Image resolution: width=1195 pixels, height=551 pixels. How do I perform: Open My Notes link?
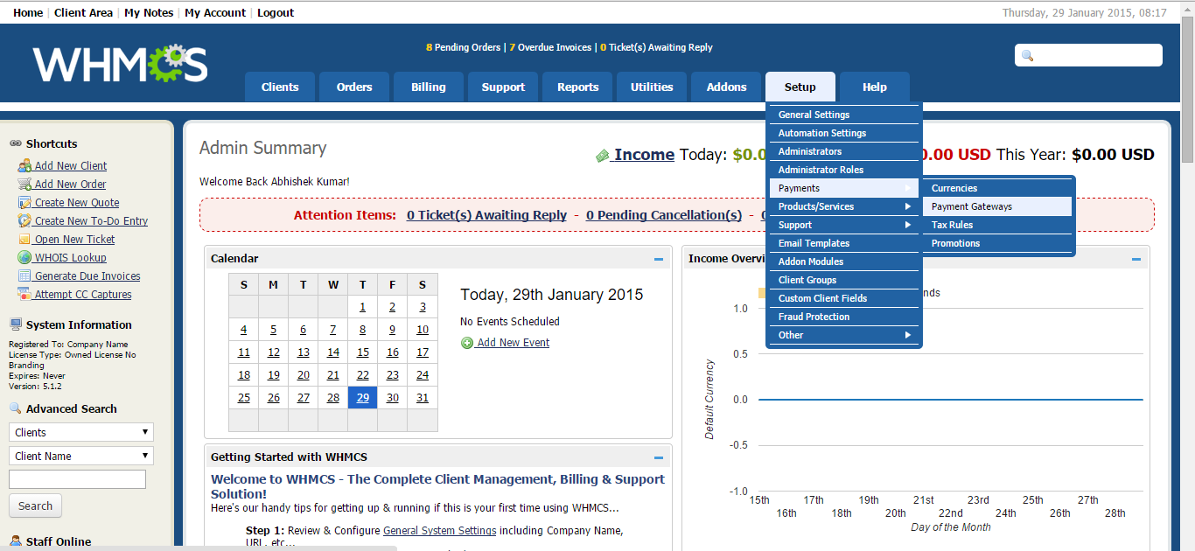coord(149,13)
